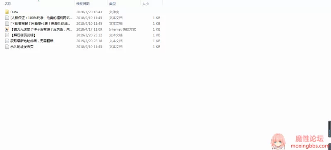This screenshot has height=150, width=331.
Task: Click the date 2020/1/20 18:43
Action: click(89, 12)
